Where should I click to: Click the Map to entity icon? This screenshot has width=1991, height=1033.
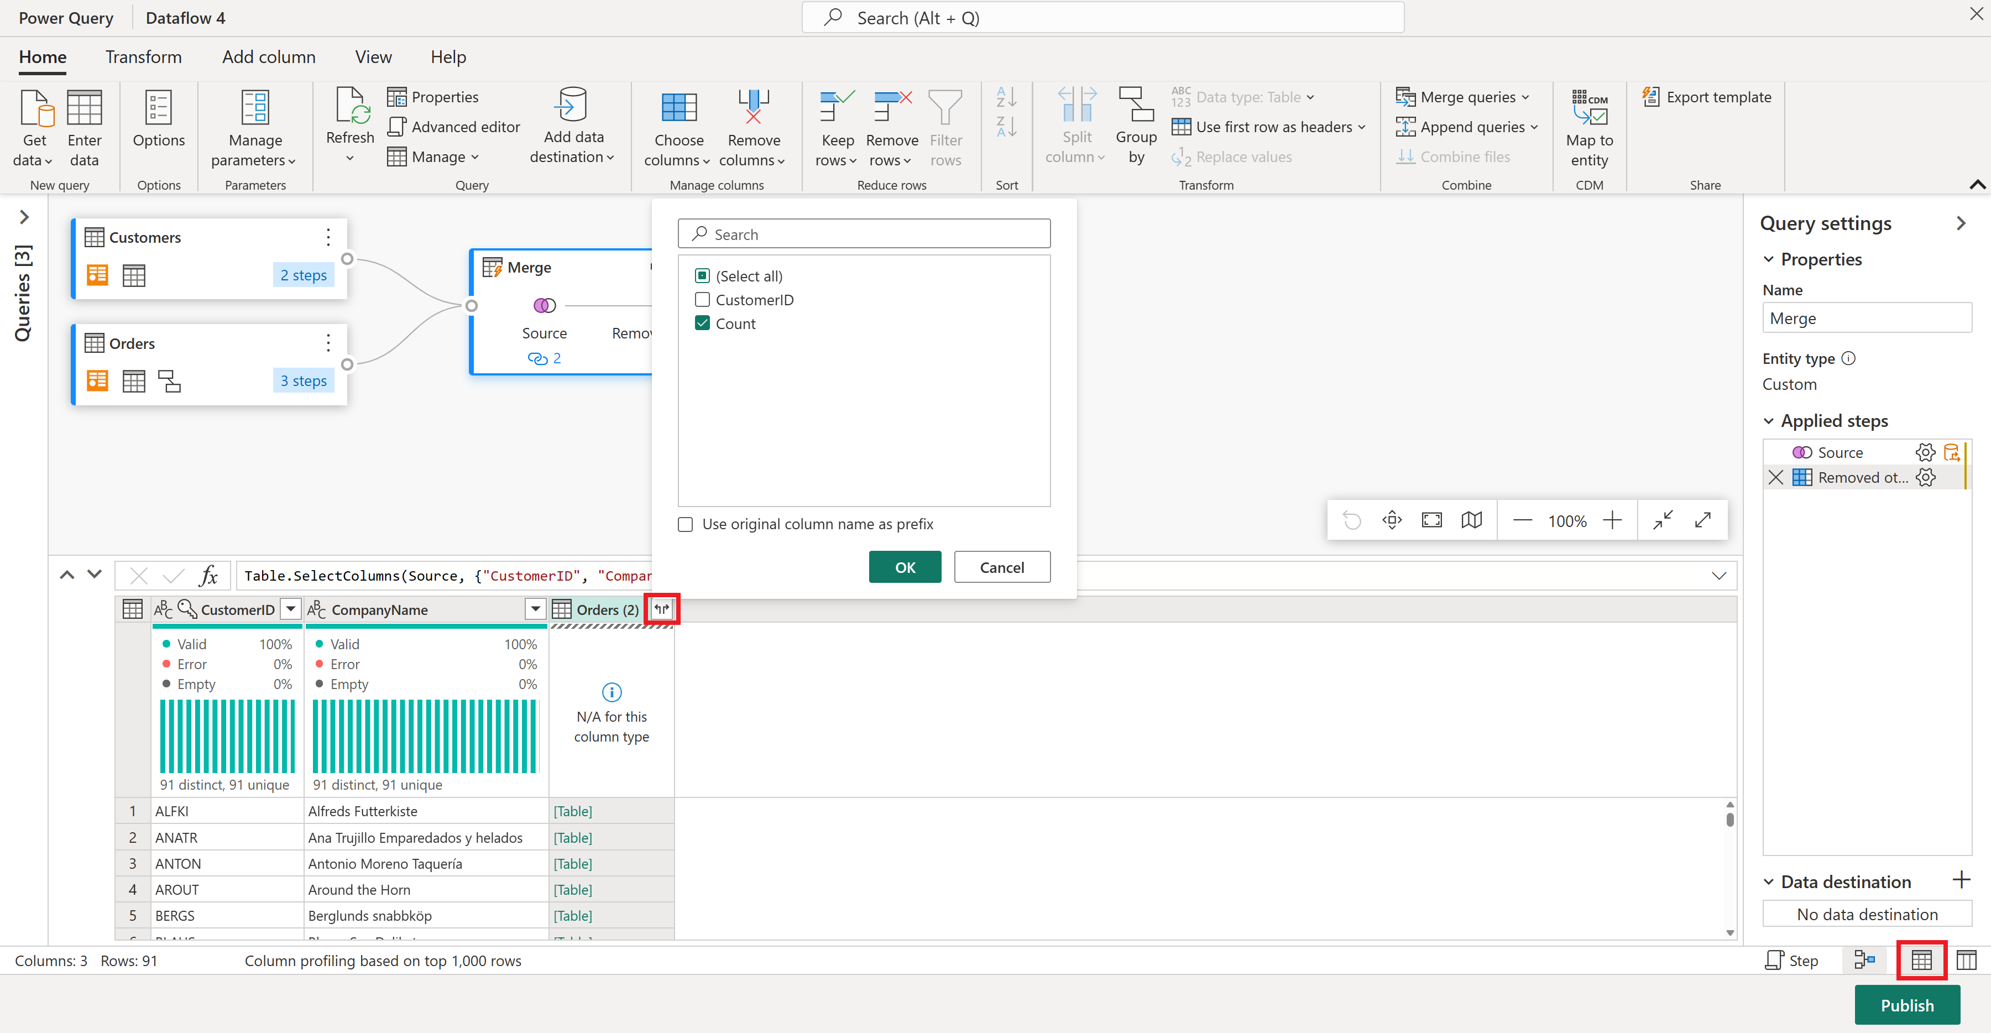(x=1589, y=128)
